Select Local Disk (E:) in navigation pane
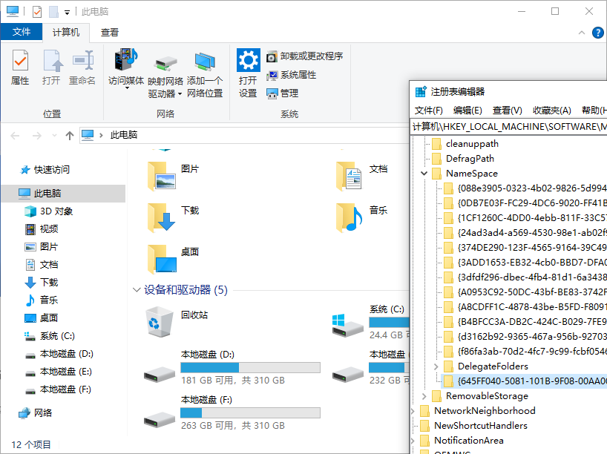 [59, 372]
